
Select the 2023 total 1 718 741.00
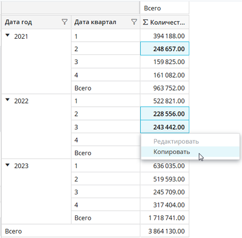[x=165, y=218]
